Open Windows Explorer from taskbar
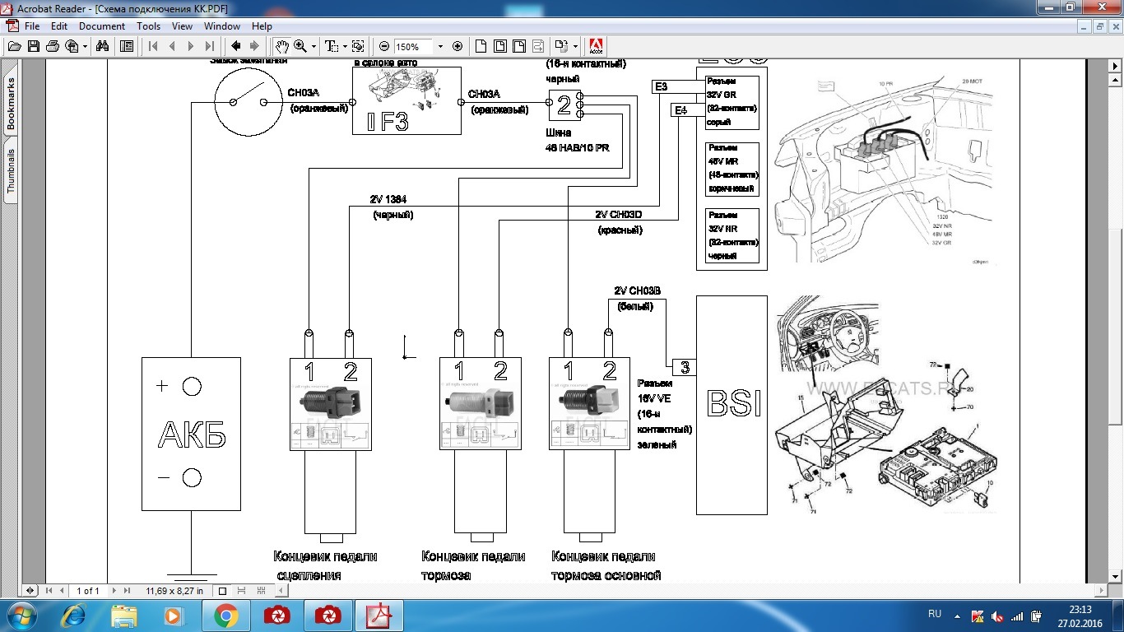1124x632 pixels. pyautogui.click(x=123, y=616)
